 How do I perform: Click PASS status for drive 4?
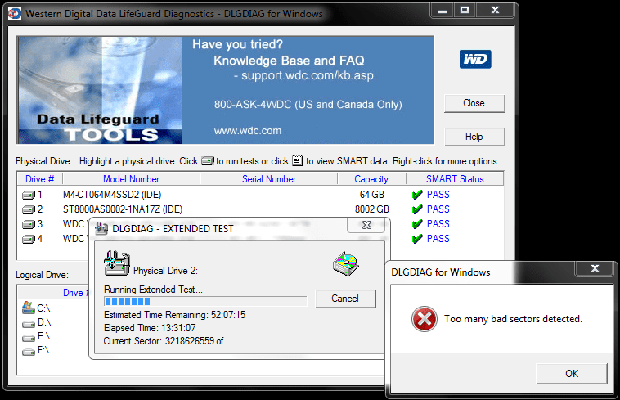pyautogui.click(x=438, y=239)
